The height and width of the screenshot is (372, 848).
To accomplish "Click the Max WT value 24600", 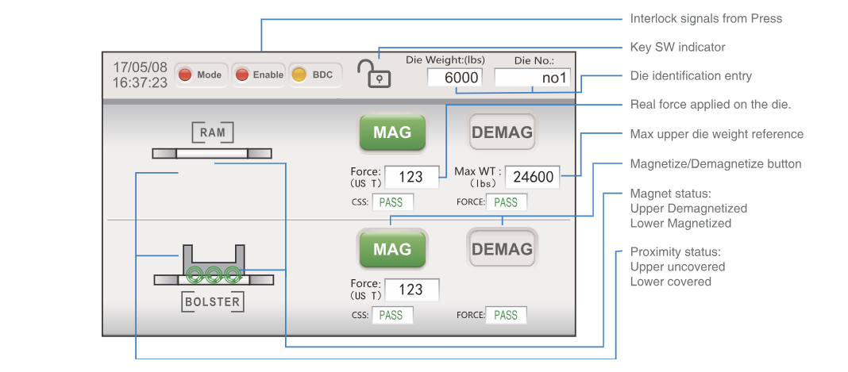I will click(x=533, y=177).
